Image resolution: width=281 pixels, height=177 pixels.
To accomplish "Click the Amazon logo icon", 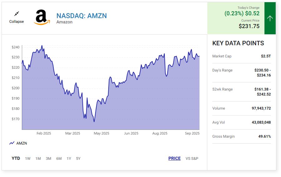I will point(42,17).
